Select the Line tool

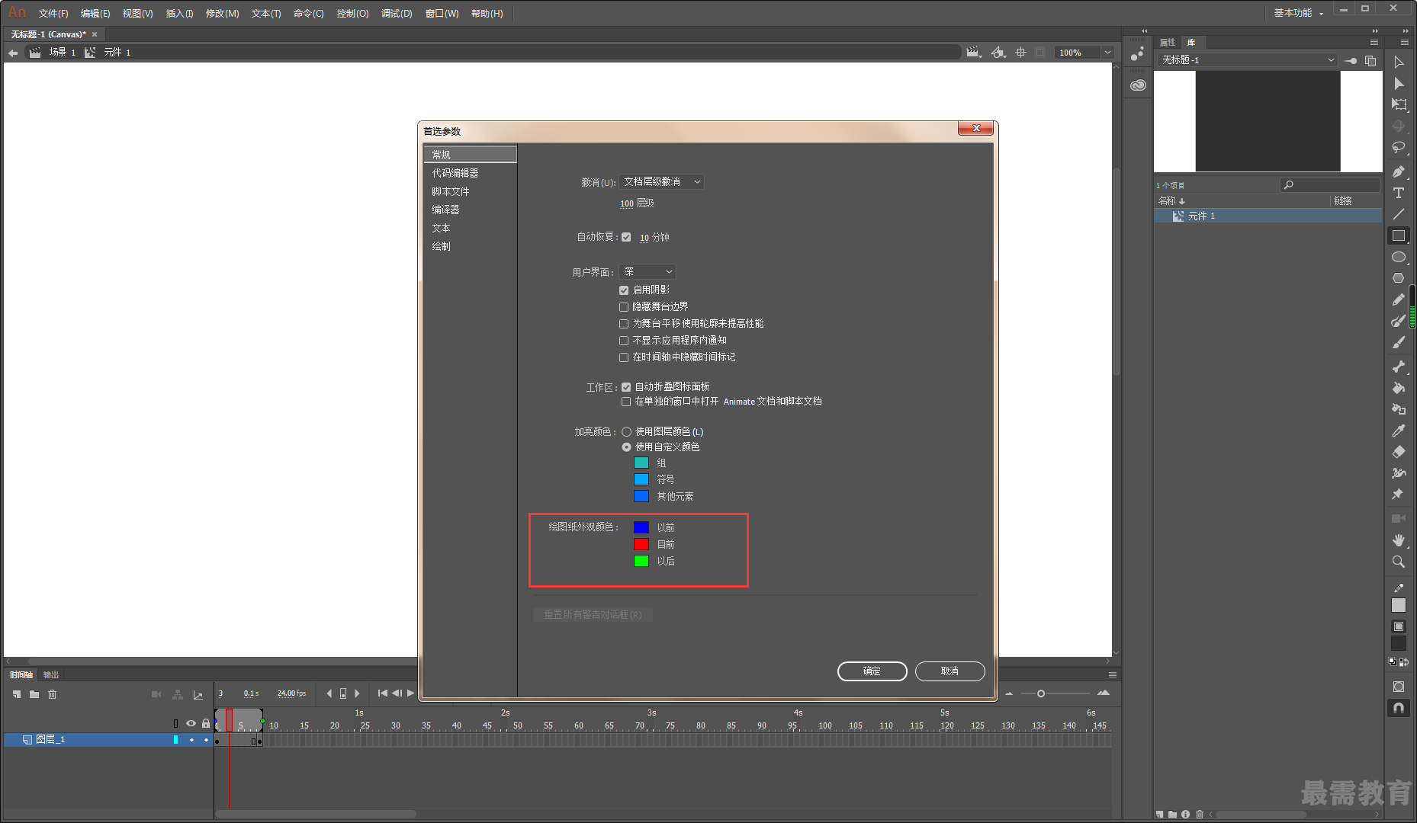tap(1399, 214)
